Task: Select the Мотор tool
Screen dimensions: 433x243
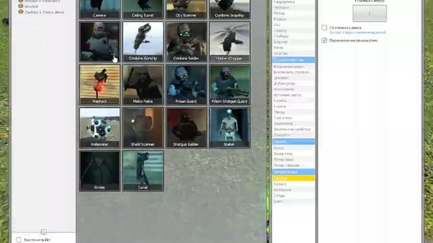Action: [293, 13]
